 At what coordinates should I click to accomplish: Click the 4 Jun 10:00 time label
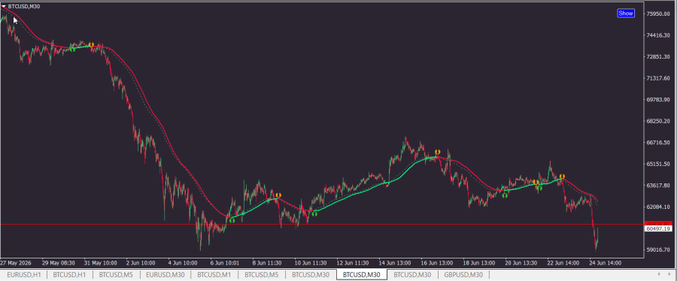[x=182, y=263]
